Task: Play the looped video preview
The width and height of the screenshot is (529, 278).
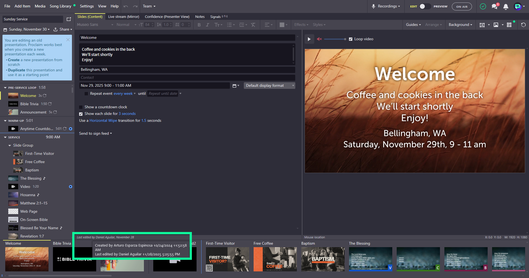Action: coord(309,39)
